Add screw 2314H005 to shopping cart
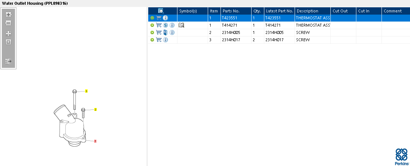Viewport: 410px width, 166px height. [159, 32]
